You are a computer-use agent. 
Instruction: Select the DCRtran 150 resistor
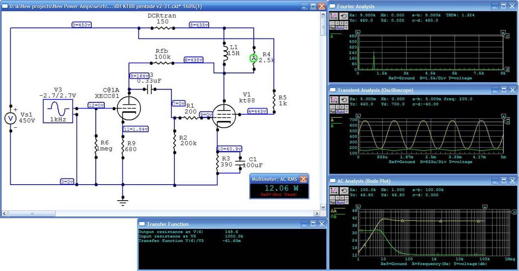click(x=162, y=28)
